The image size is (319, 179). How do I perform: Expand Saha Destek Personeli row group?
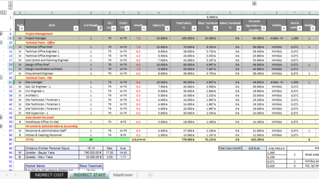tap(1, 117)
